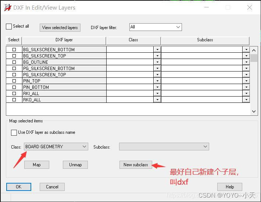This screenshot has width=261, height=202.
Task: Click the DXF layer column header
Action: point(64,40)
